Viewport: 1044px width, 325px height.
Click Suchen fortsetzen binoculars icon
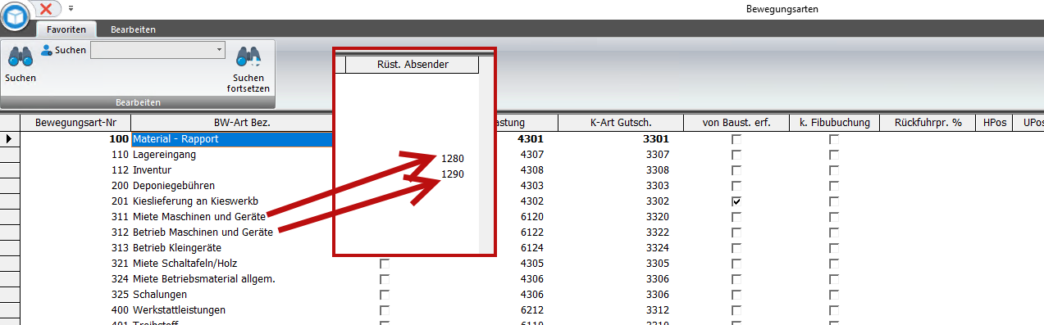pos(248,56)
